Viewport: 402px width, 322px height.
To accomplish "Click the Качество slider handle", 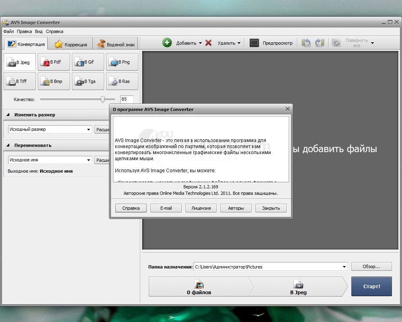I will point(103,99).
